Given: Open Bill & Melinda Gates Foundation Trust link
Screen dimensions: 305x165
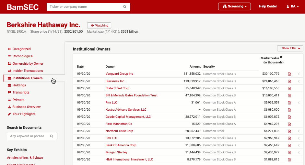Looking at the screenshot, I should [132, 95].
